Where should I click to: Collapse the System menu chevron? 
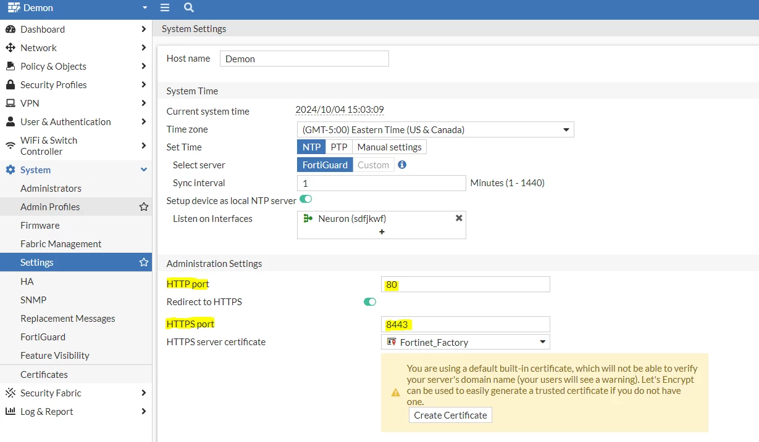point(144,170)
